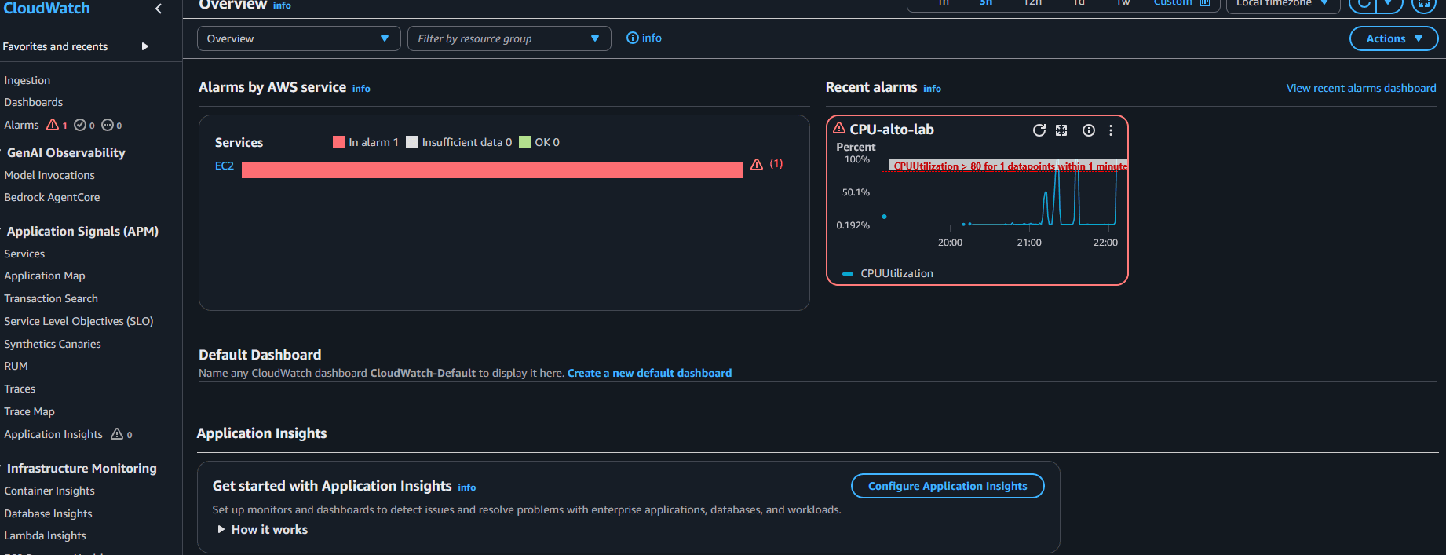Click the warning icon next to Application Insights
The height and width of the screenshot is (555, 1446).
point(117,434)
